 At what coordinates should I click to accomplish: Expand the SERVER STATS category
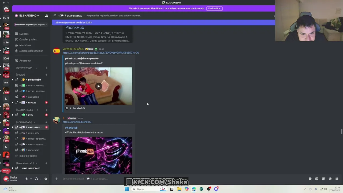(x=26, y=68)
